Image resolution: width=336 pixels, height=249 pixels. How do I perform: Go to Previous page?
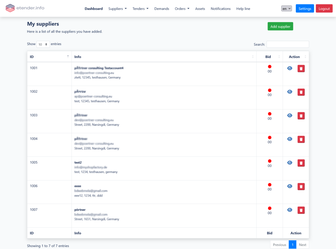(x=280, y=245)
